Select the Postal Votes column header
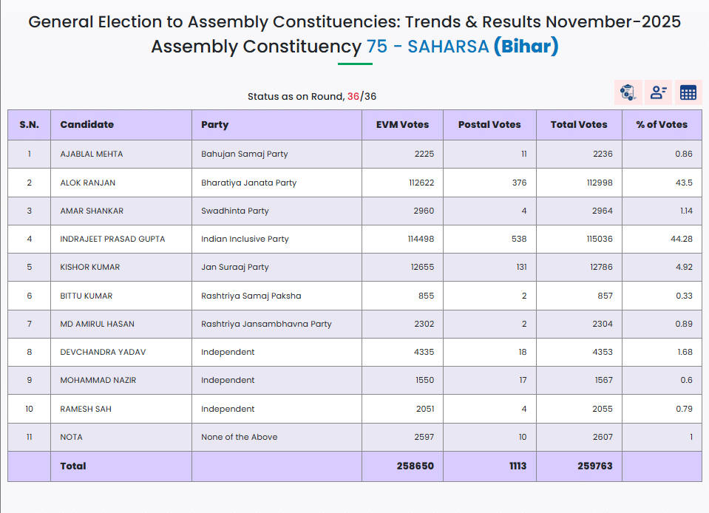The width and height of the screenshot is (709, 513). (x=489, y=125)
